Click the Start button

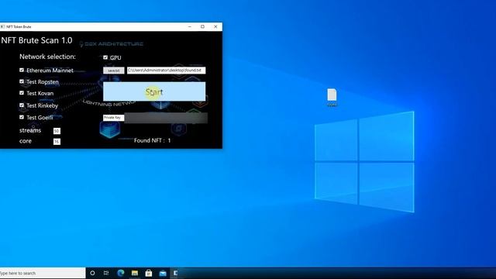pos(154,91)
